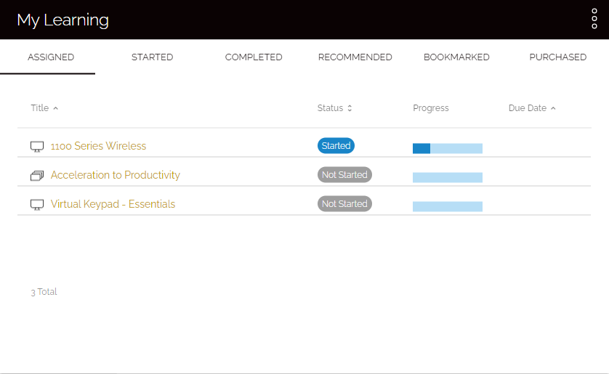Open the 1100 Series Wireless course
609x374 pixels.
[x=98, y=146]
